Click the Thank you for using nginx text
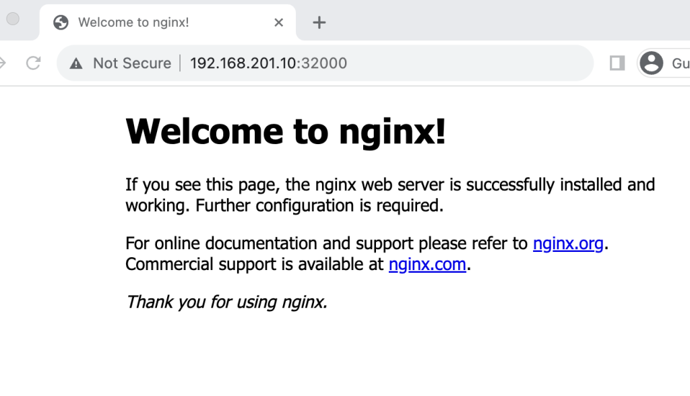Viewport: 690px width, 396px height. tap(226, 302)
